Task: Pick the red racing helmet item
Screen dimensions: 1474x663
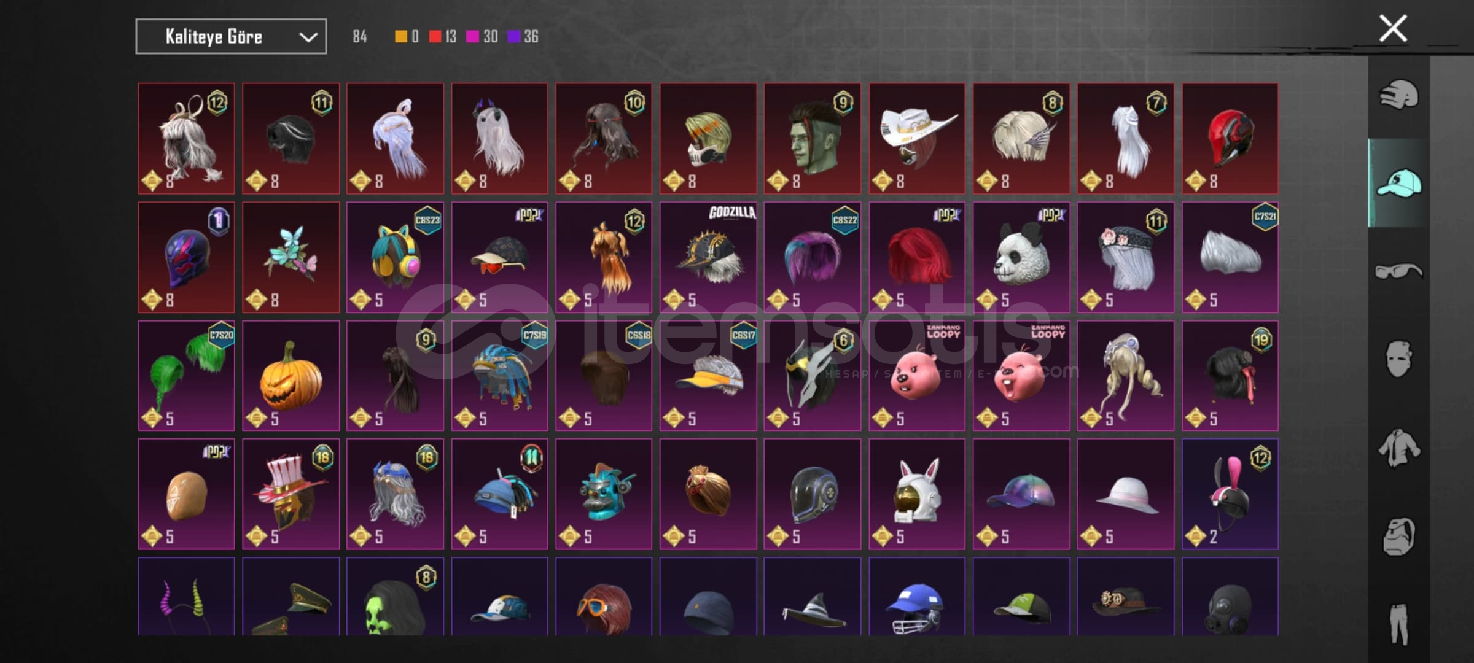Action: [1230, 139]
